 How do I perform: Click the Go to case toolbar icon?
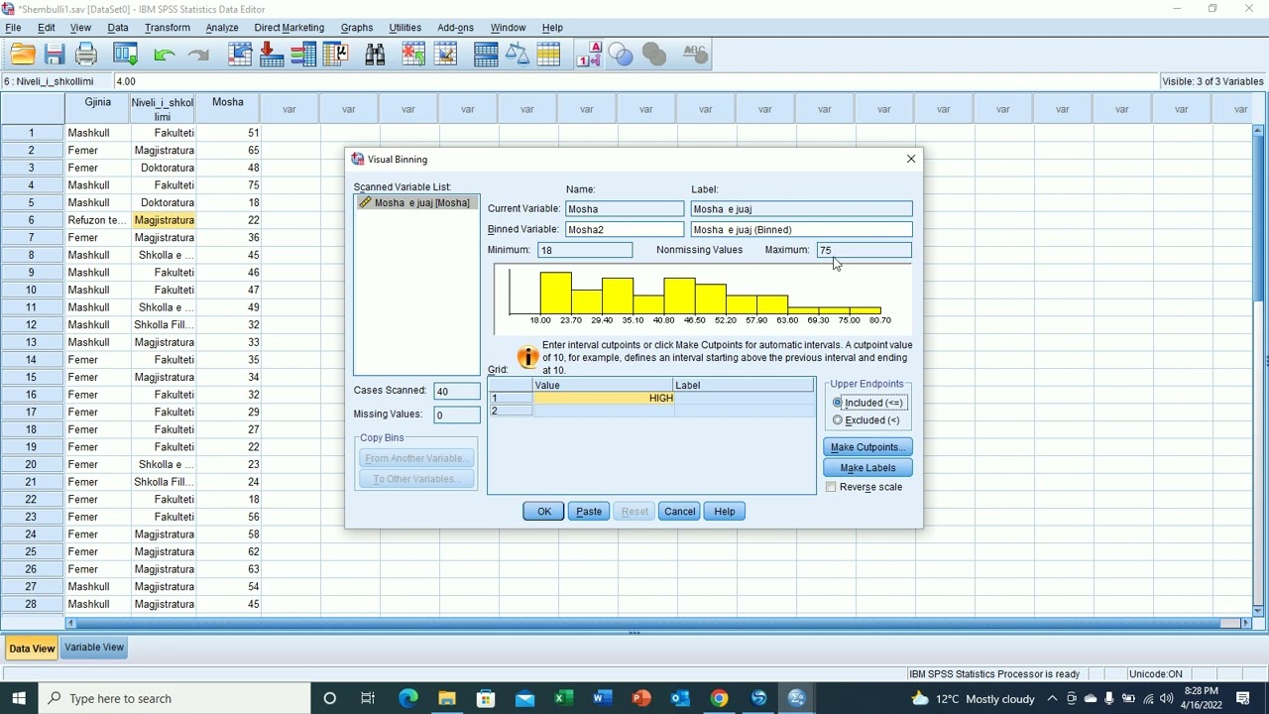click(x=241, y=55)
